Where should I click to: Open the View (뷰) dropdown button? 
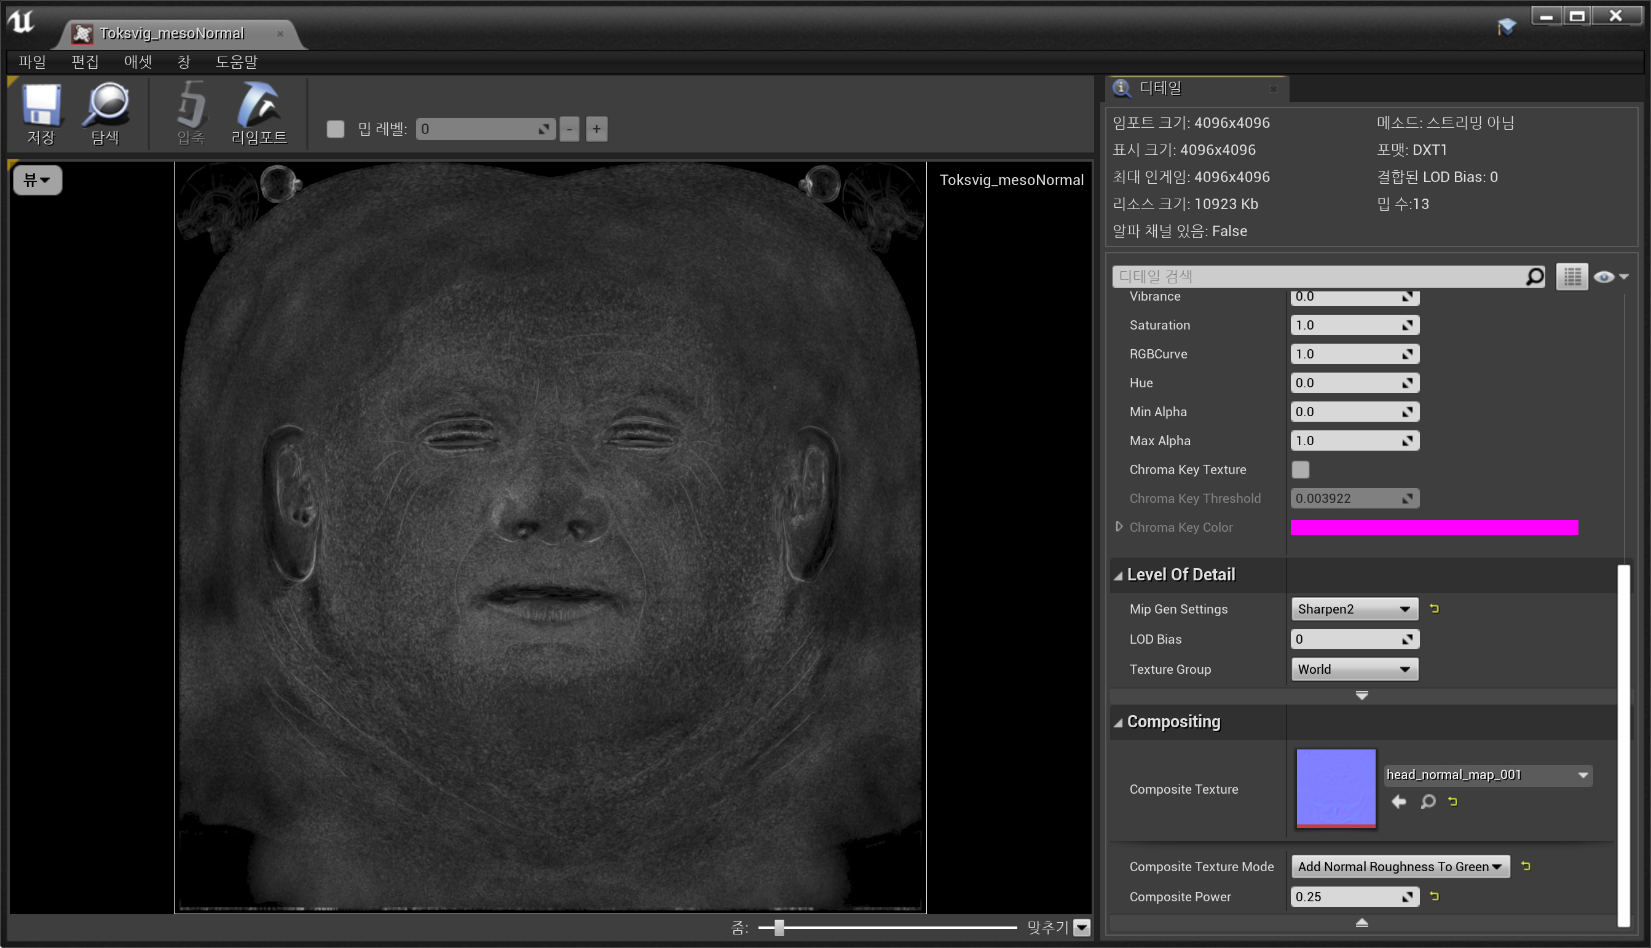click(x=37, y=180)
